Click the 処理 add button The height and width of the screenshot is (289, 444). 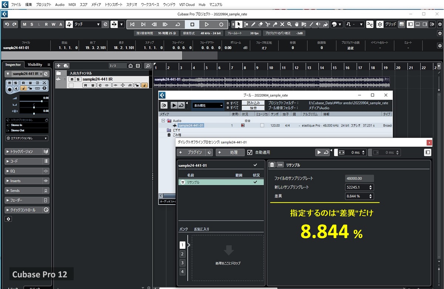pos(230,152)
